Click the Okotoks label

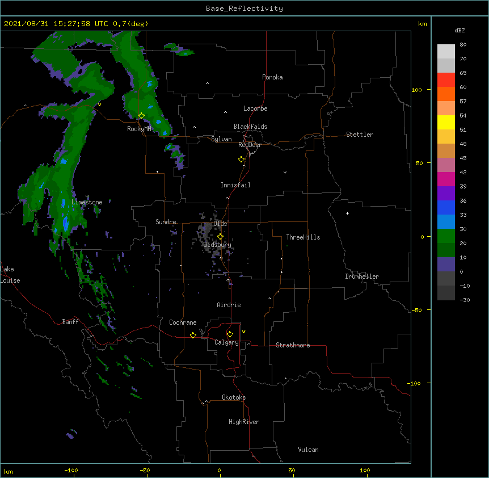234,397
